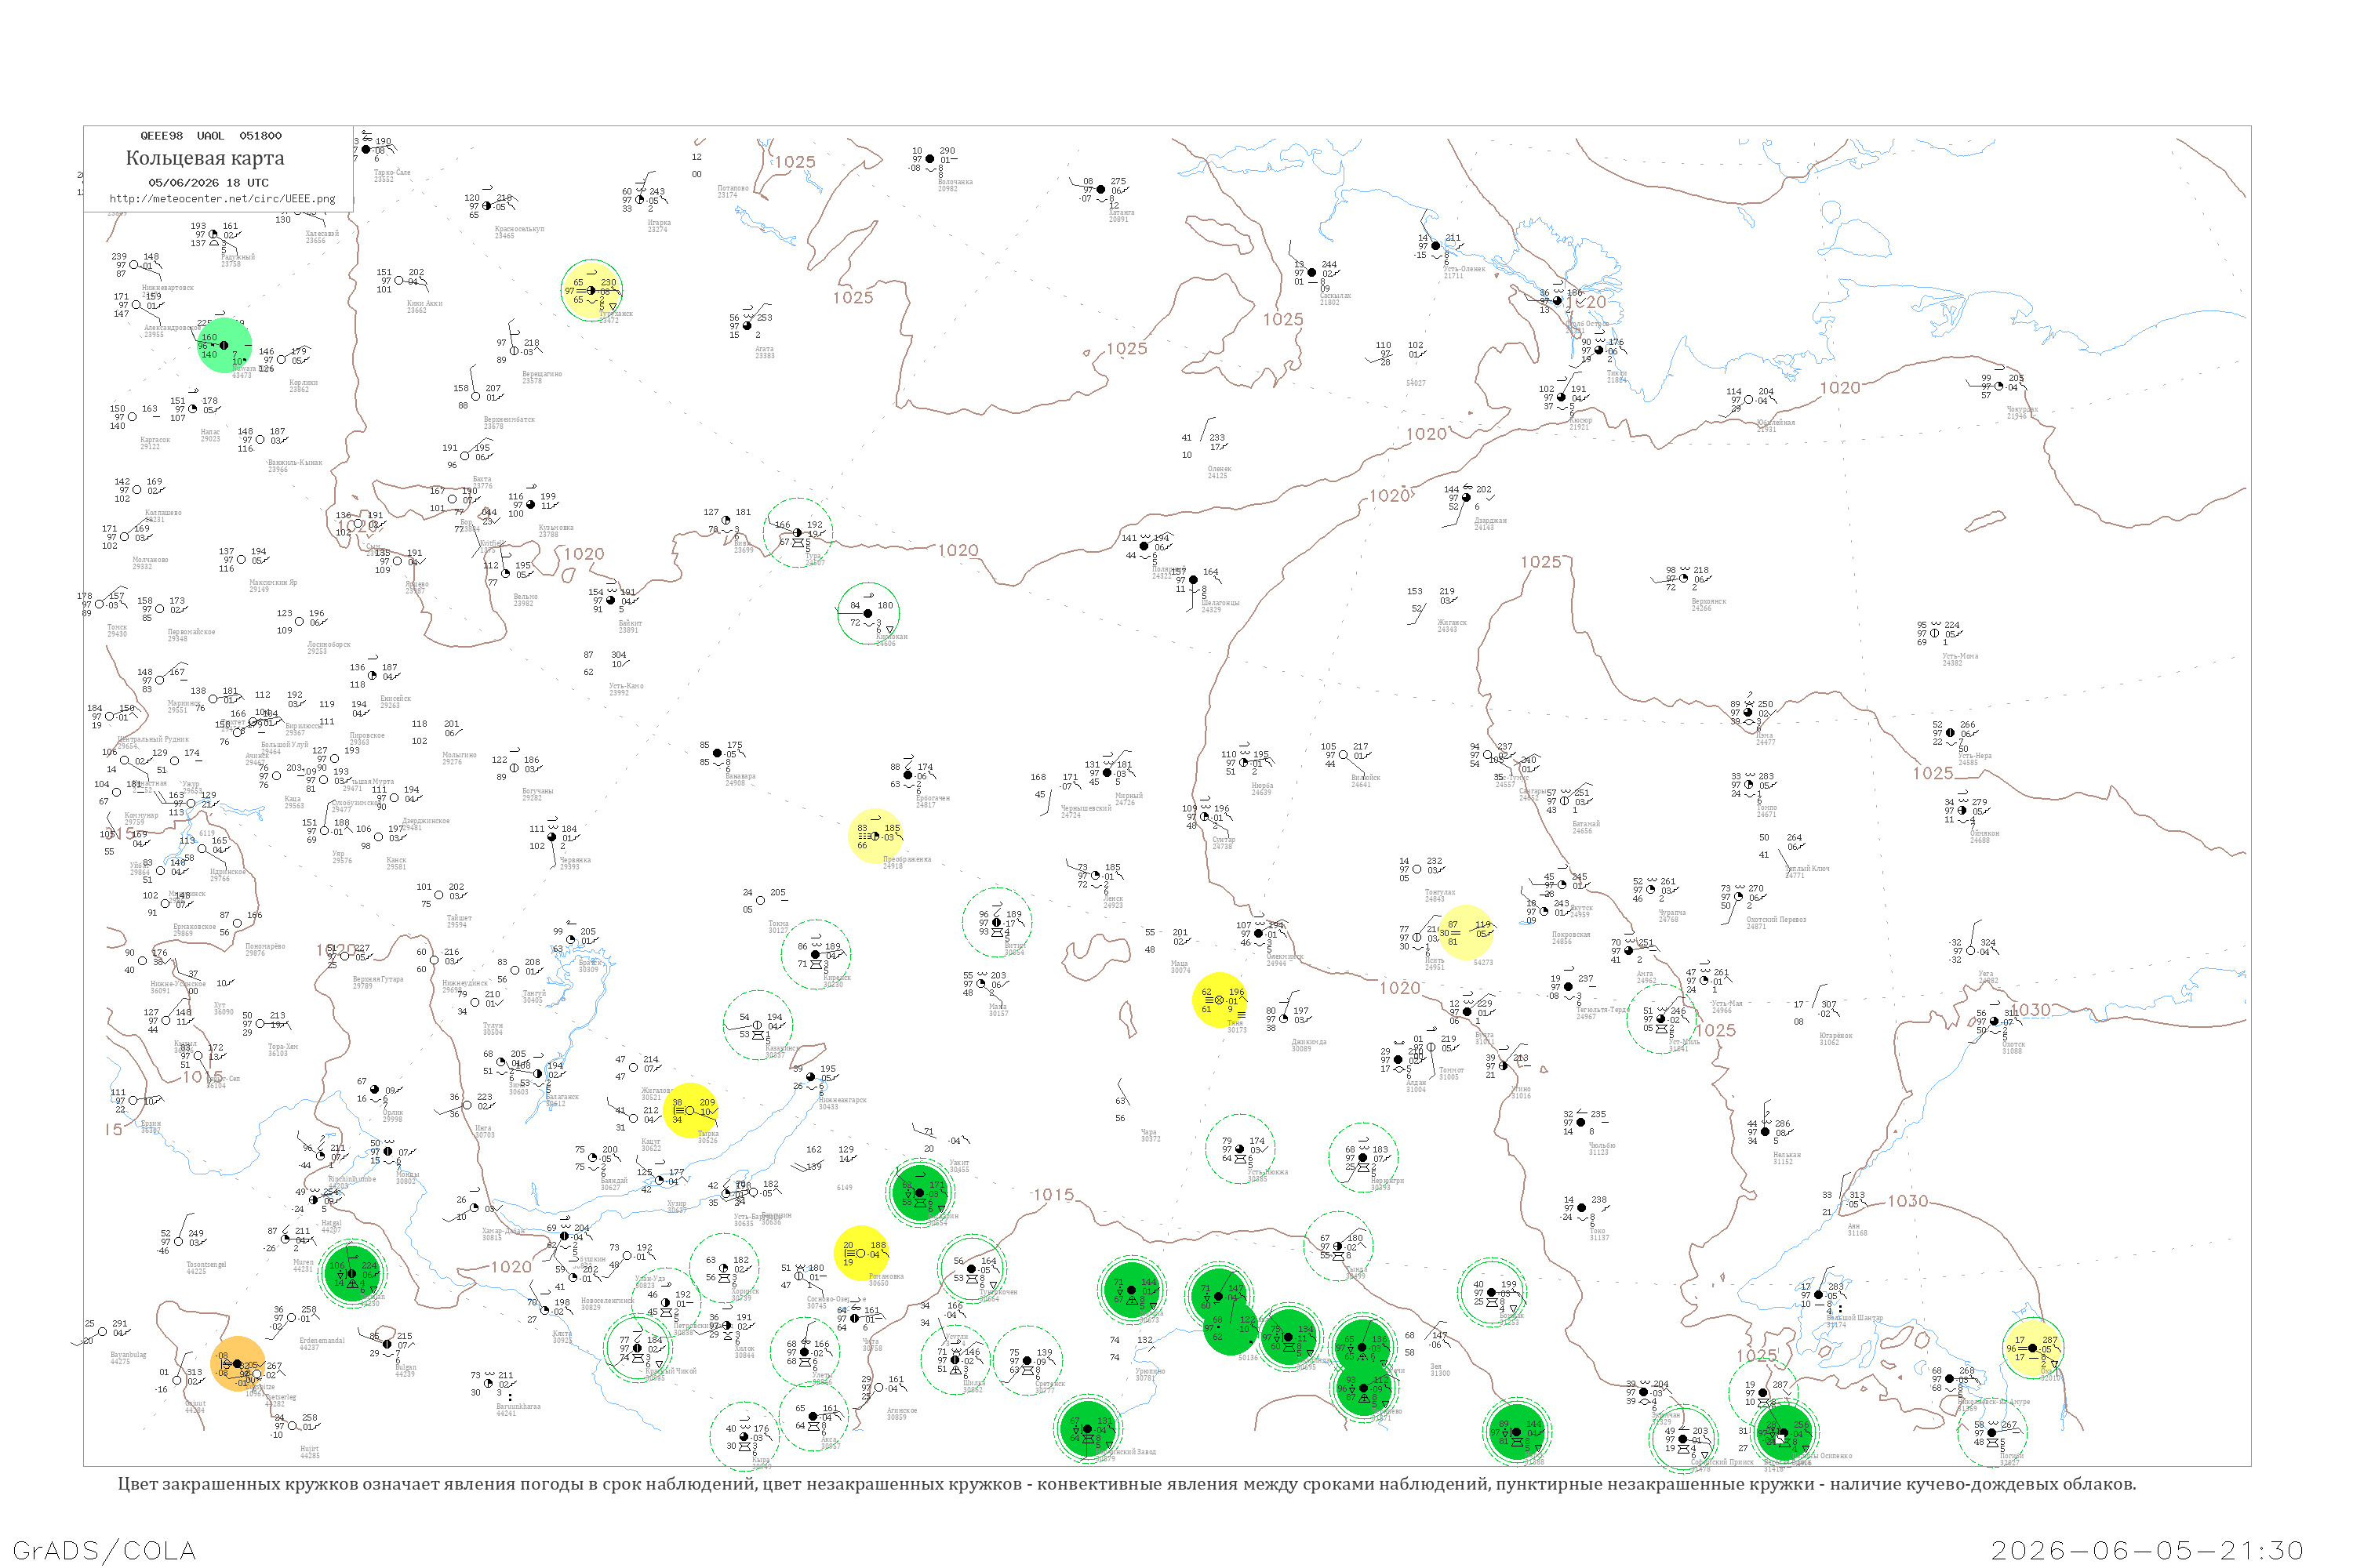The height and width of the screenshot is (1568, 2353).
Task: Click the 1030 isobar label near Аян
Action: click(x=1907, y=1201)
